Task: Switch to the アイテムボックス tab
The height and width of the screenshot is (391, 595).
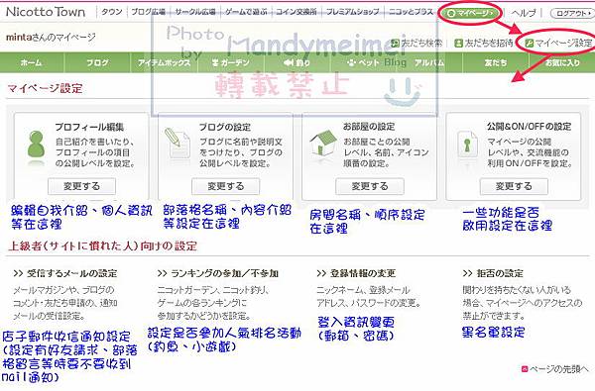Action: pyautogui.click(x=164, y=62)
